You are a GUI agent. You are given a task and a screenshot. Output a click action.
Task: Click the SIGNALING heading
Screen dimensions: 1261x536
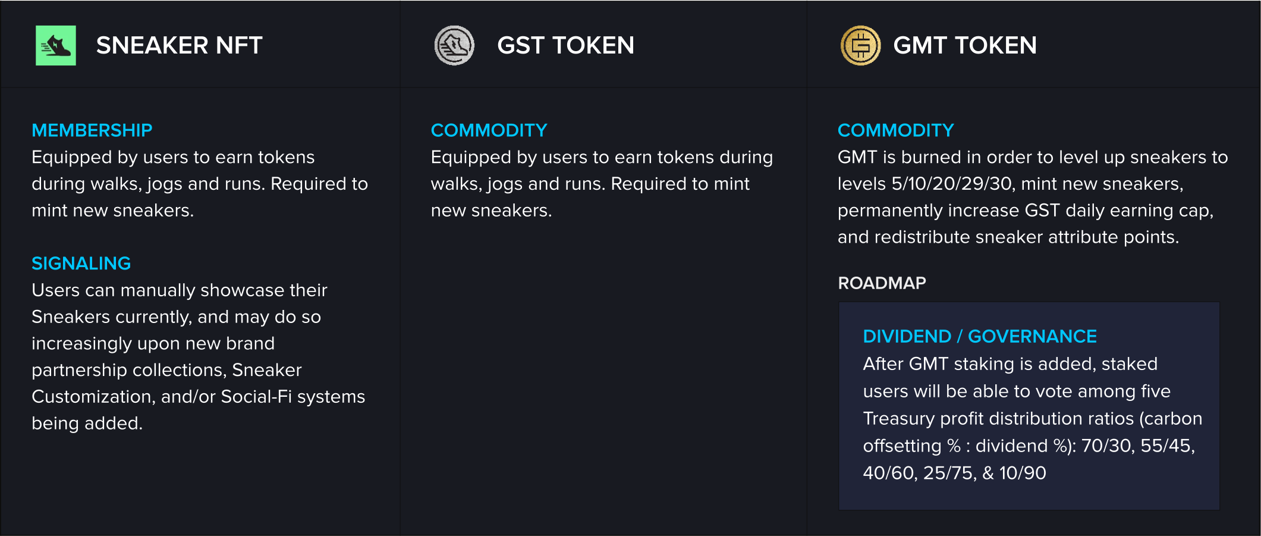click(x=81, y=264)
